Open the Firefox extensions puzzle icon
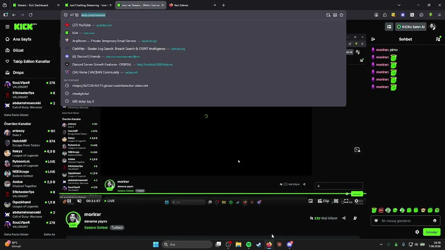Screen dimensions: 445x250 [x=385, y=15]
